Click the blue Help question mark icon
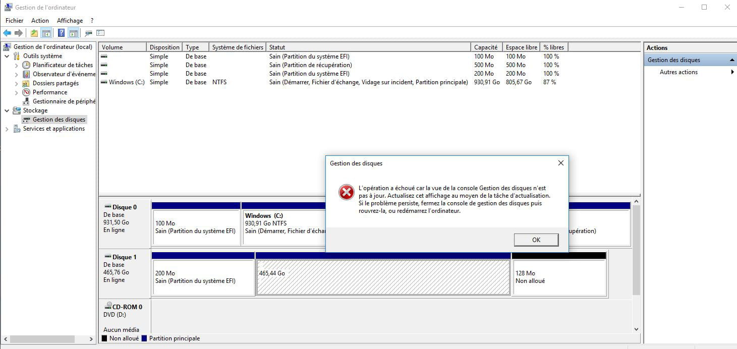 click(61, 33)
